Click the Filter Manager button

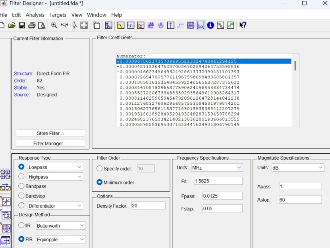point(50,144)
